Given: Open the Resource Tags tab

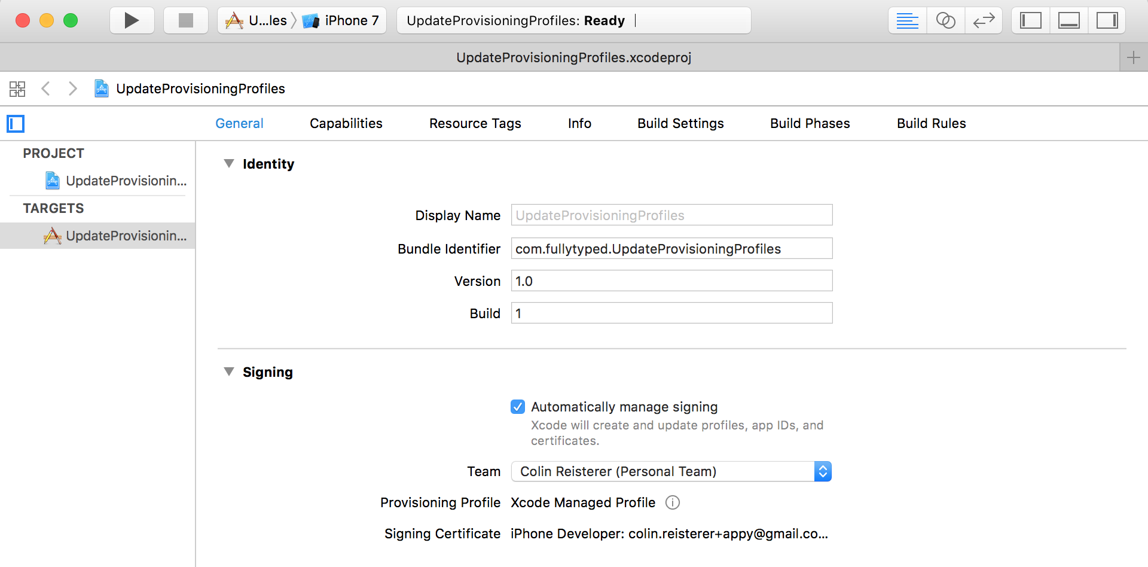Looking at the screenshot, I should coord(475,123).
